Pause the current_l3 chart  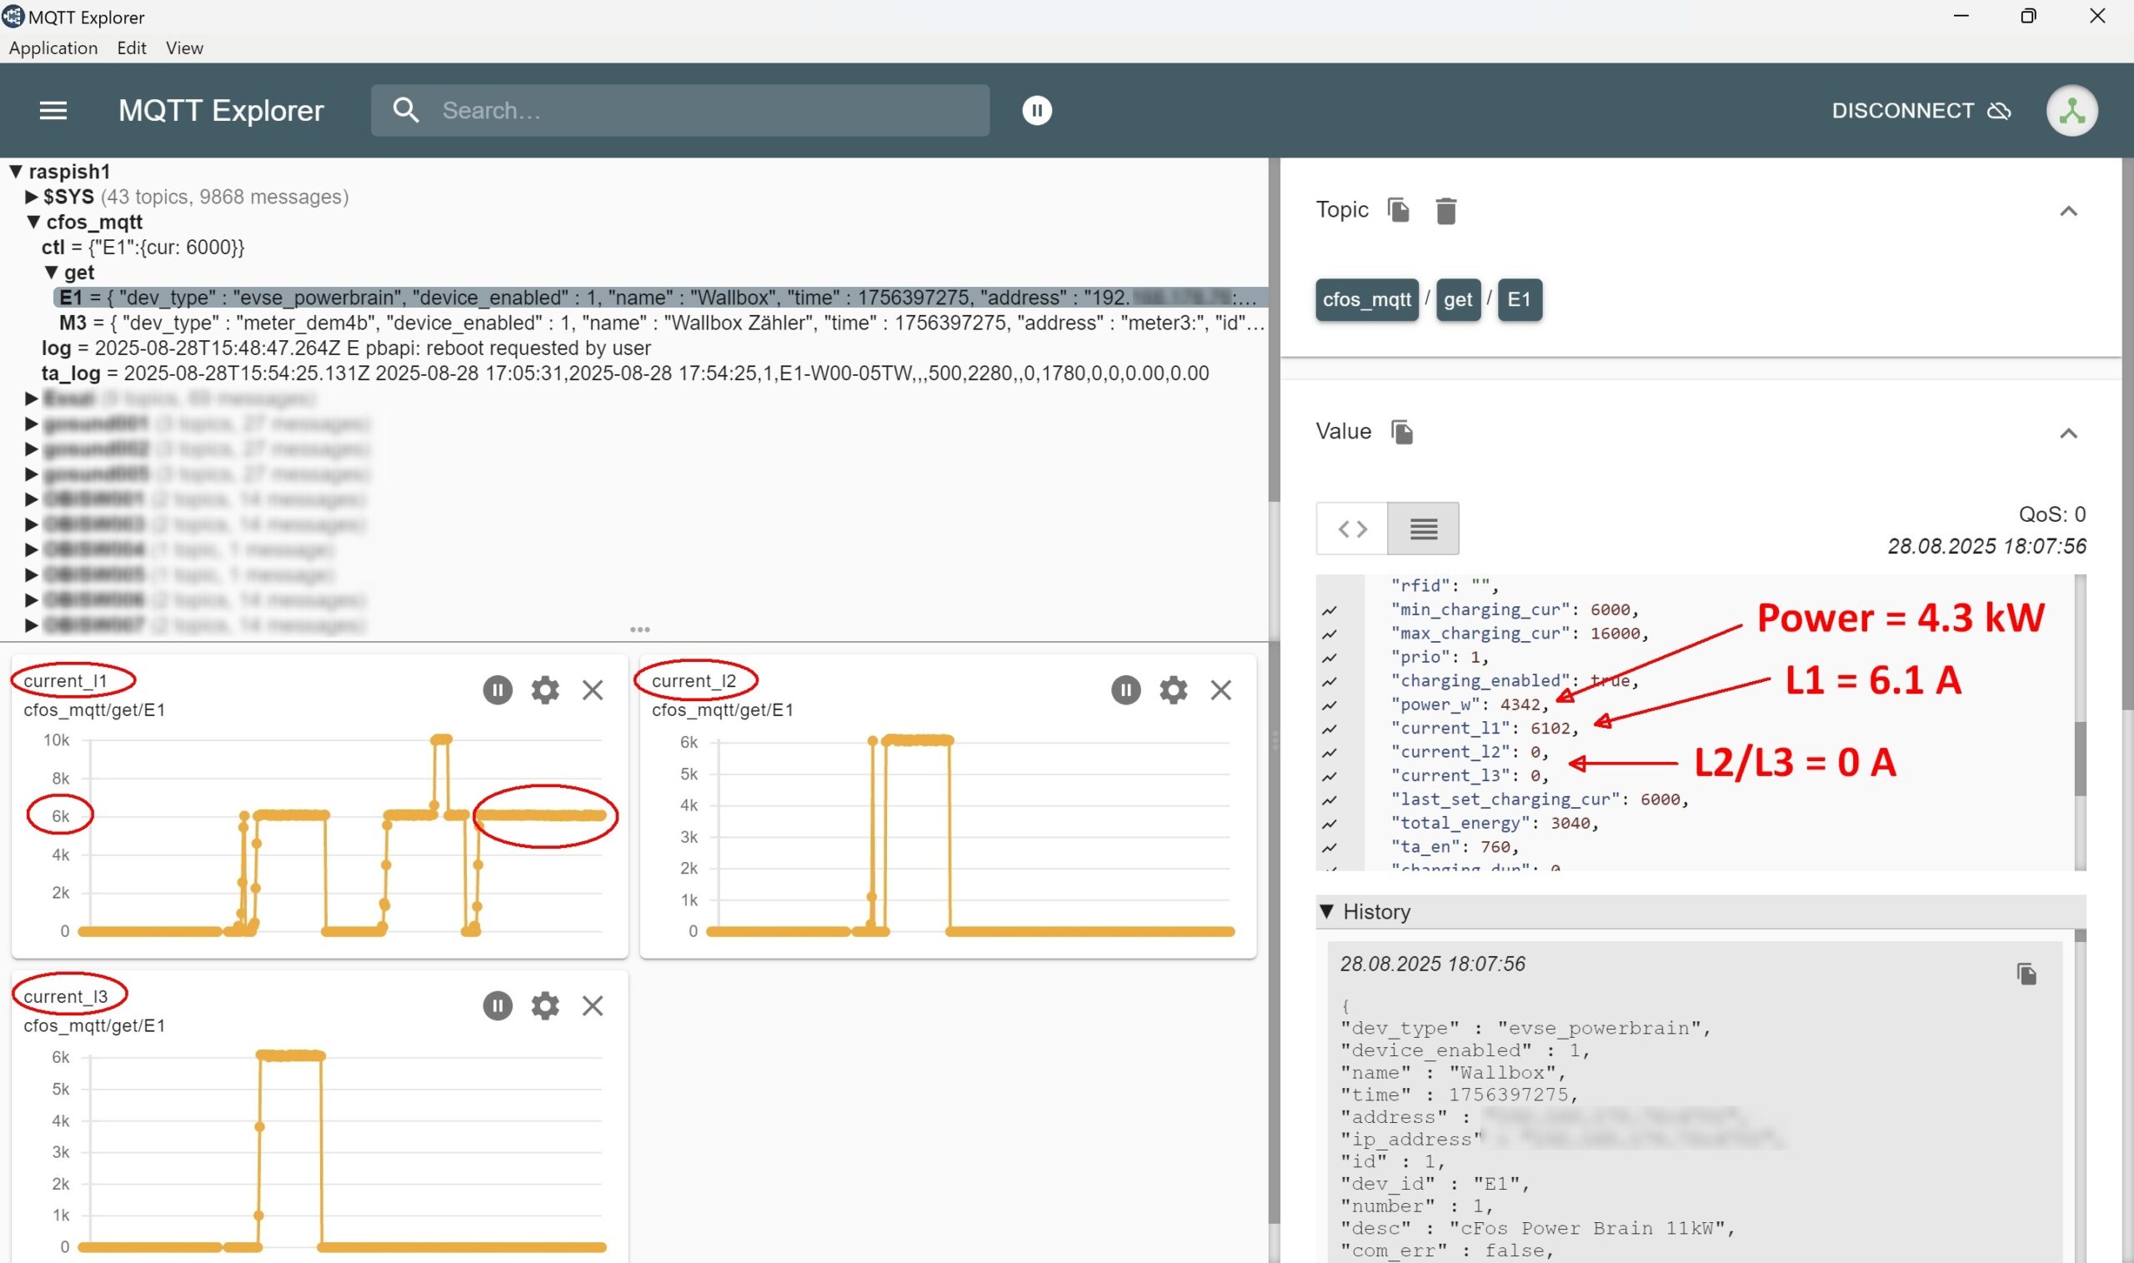point(498,1005)
